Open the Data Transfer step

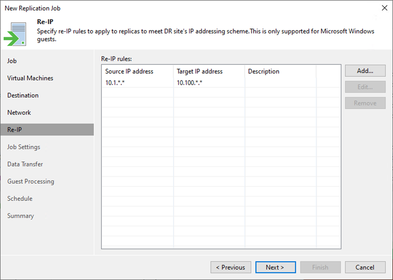click(25, 164)
